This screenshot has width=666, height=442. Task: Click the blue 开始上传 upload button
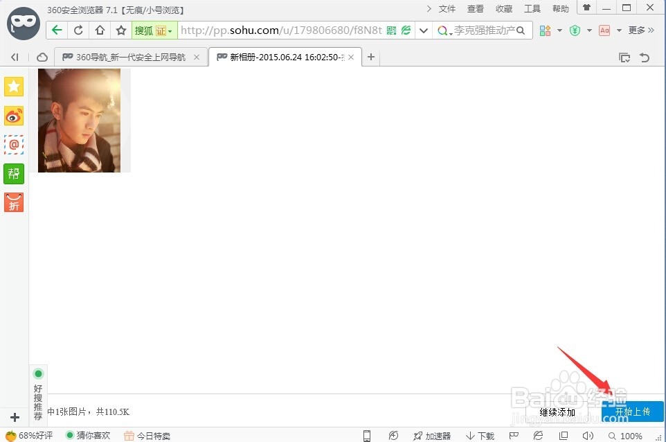pyautogui.click(x=631, y=411)
